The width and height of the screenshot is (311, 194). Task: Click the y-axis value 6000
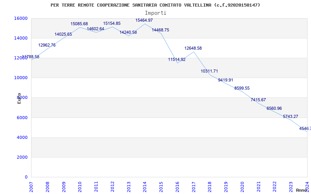22,118
